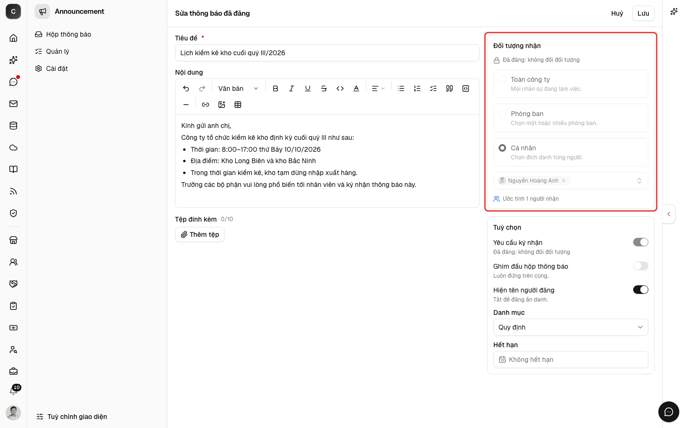Click the redo icon in editor toolbar
The height and width of the screenshot is (428, 685).
point(202,88)
